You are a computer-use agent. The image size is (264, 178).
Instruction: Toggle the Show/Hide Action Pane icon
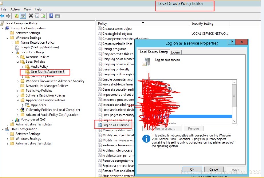58,16
